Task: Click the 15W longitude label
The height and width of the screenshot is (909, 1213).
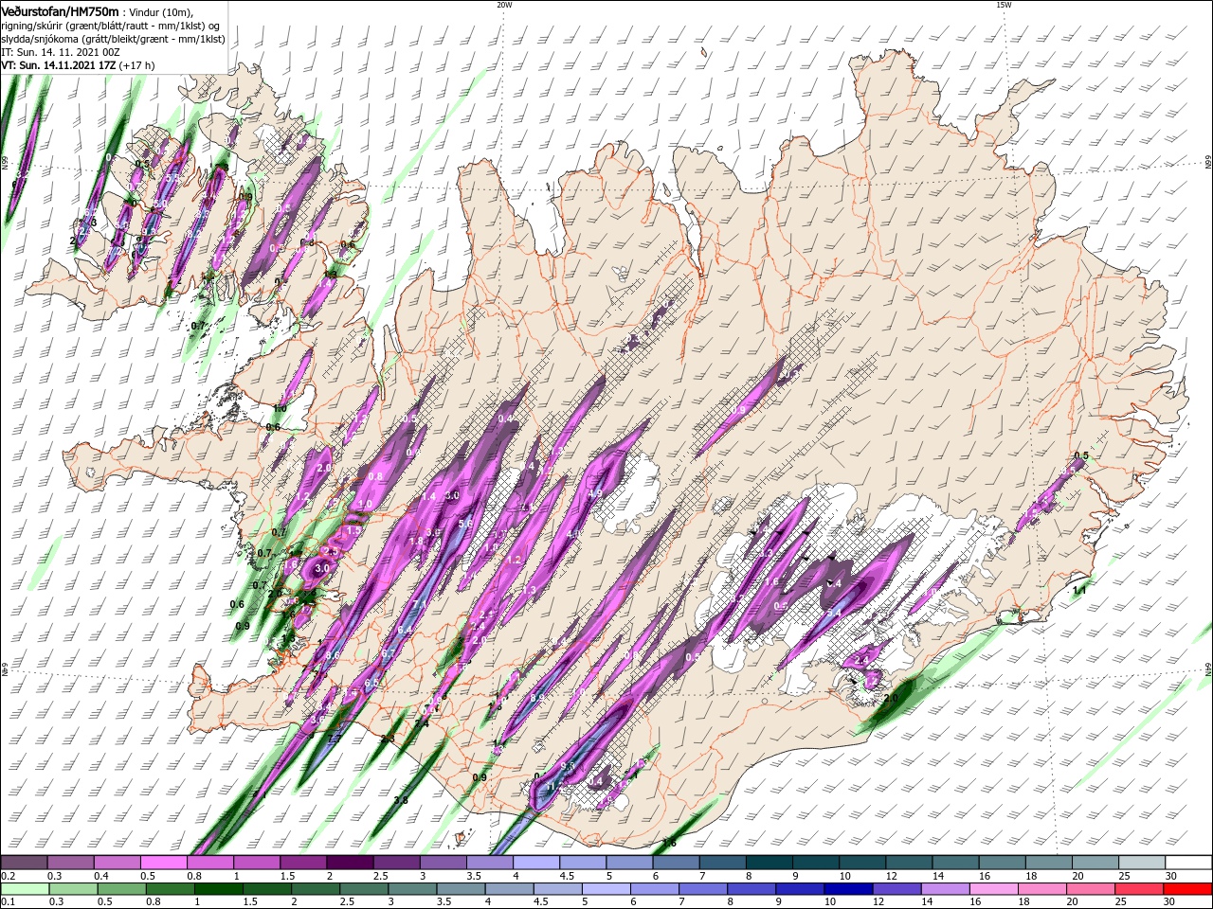Action: (1004, 5)
